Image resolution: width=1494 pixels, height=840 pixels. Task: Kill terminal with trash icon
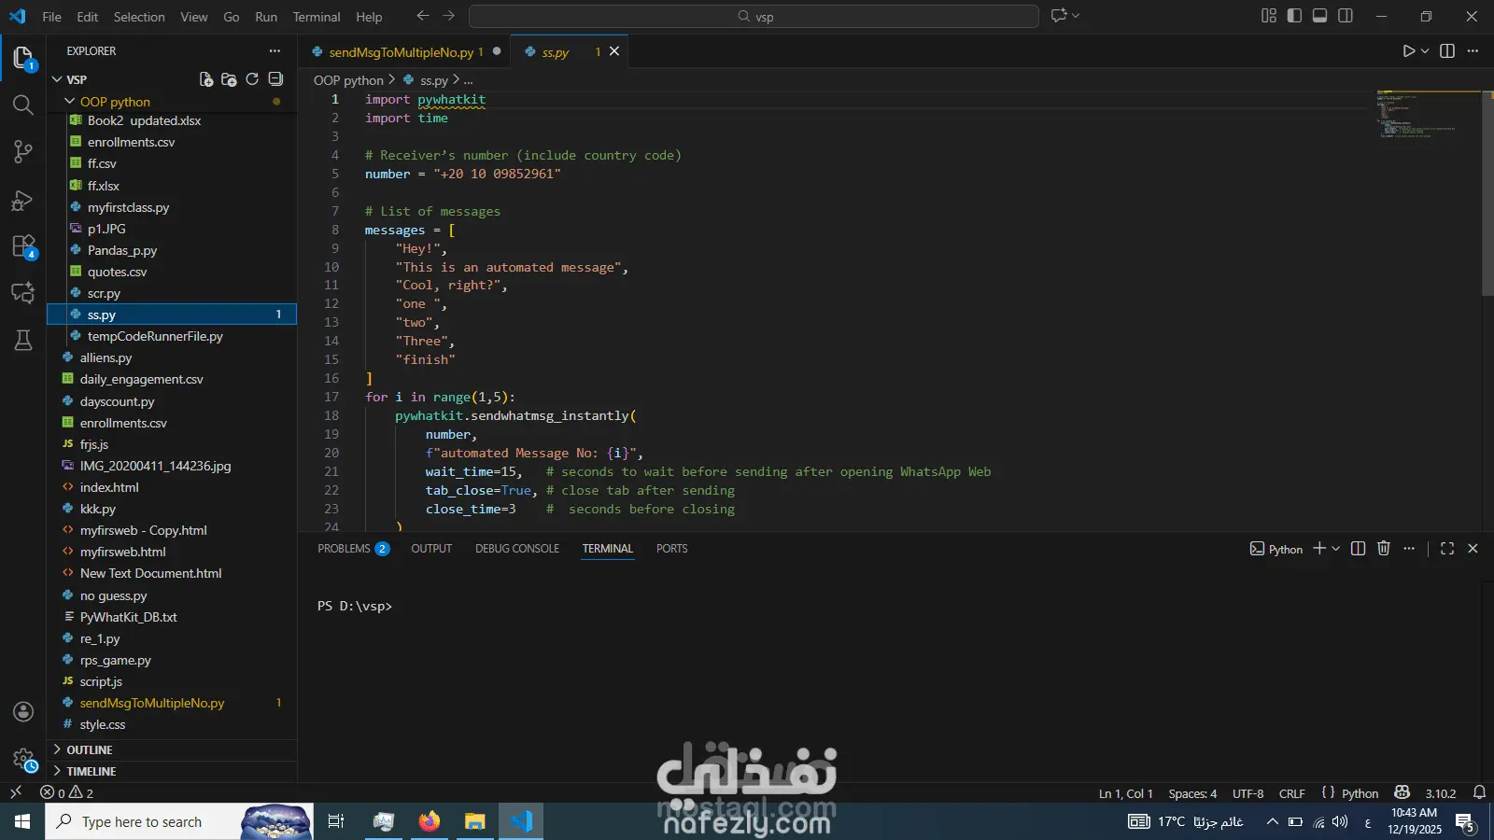click(1384, 549)
